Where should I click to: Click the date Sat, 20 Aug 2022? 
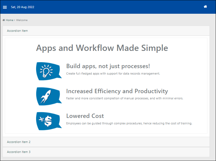(x=23, y=7)
